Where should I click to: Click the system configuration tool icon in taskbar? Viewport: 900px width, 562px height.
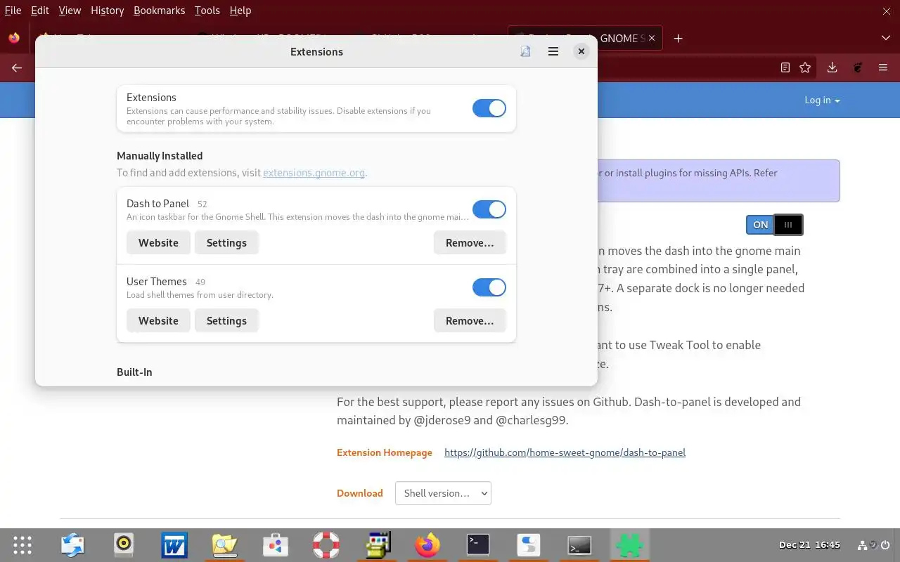pyautogui.click(x=377, y=545)
